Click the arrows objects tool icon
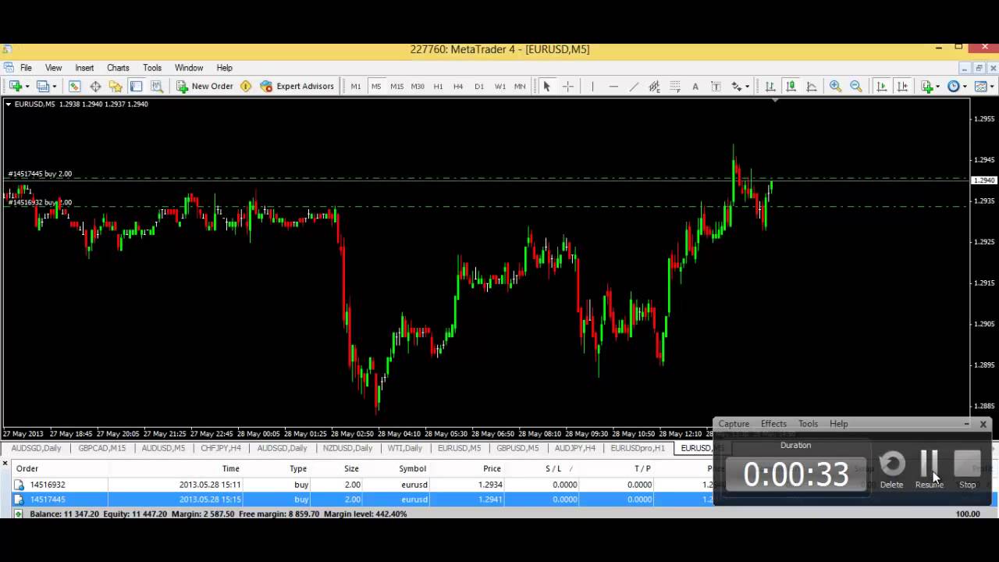999x562 pixels. (736, 86)
